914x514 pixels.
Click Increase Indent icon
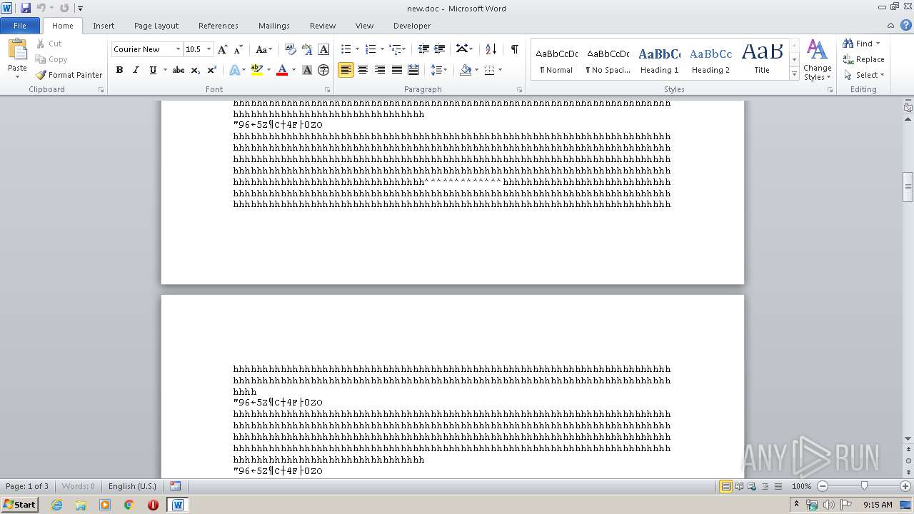coord(440,49)
